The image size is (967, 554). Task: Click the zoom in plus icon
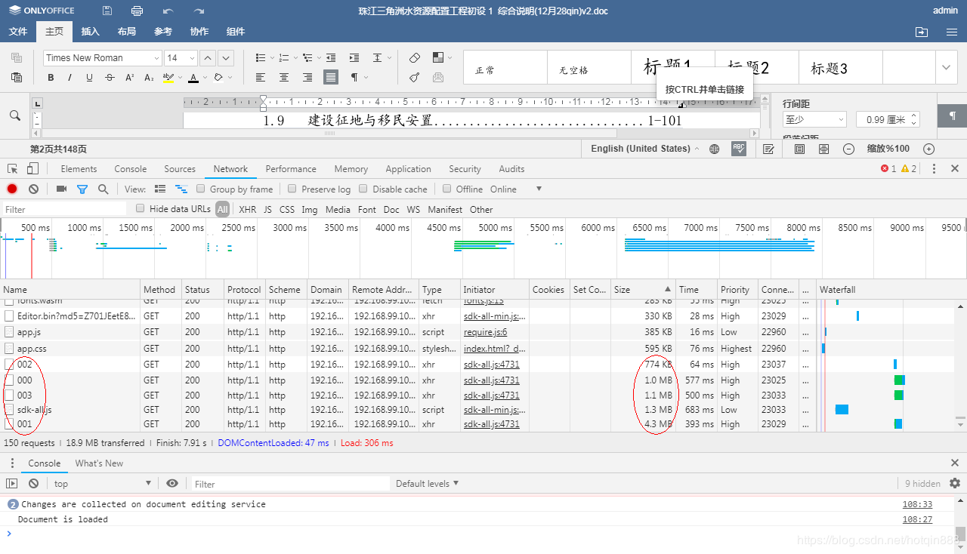pos(929,149)
